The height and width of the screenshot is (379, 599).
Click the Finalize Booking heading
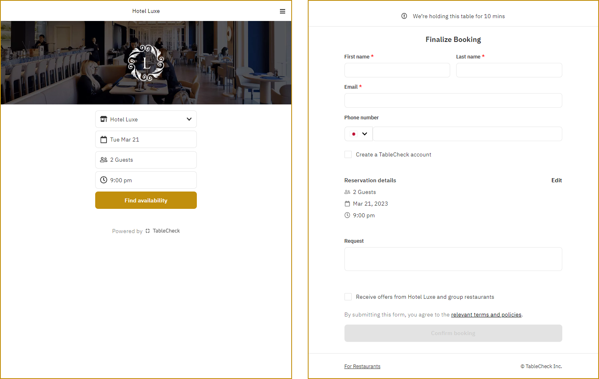[453, 40]
